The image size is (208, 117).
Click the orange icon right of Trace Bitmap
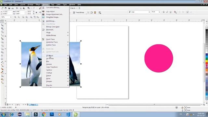click(x=95, y=12)
